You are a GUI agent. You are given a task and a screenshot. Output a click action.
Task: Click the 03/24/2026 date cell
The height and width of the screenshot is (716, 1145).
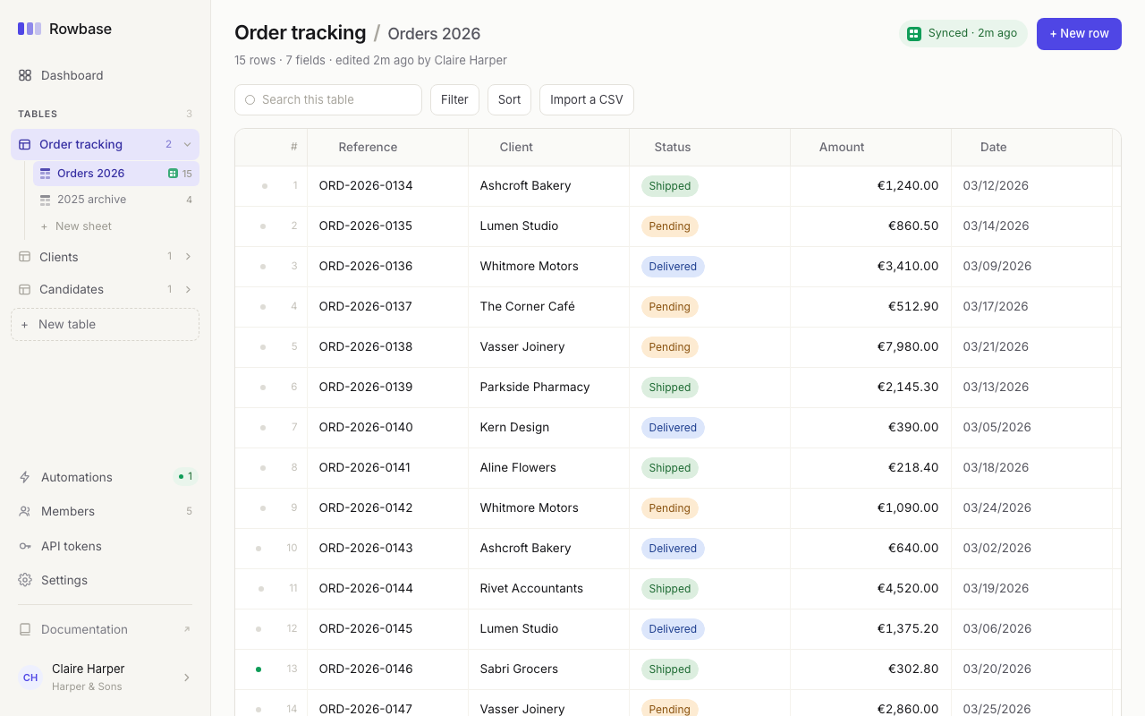click(x=1032, y=508)
